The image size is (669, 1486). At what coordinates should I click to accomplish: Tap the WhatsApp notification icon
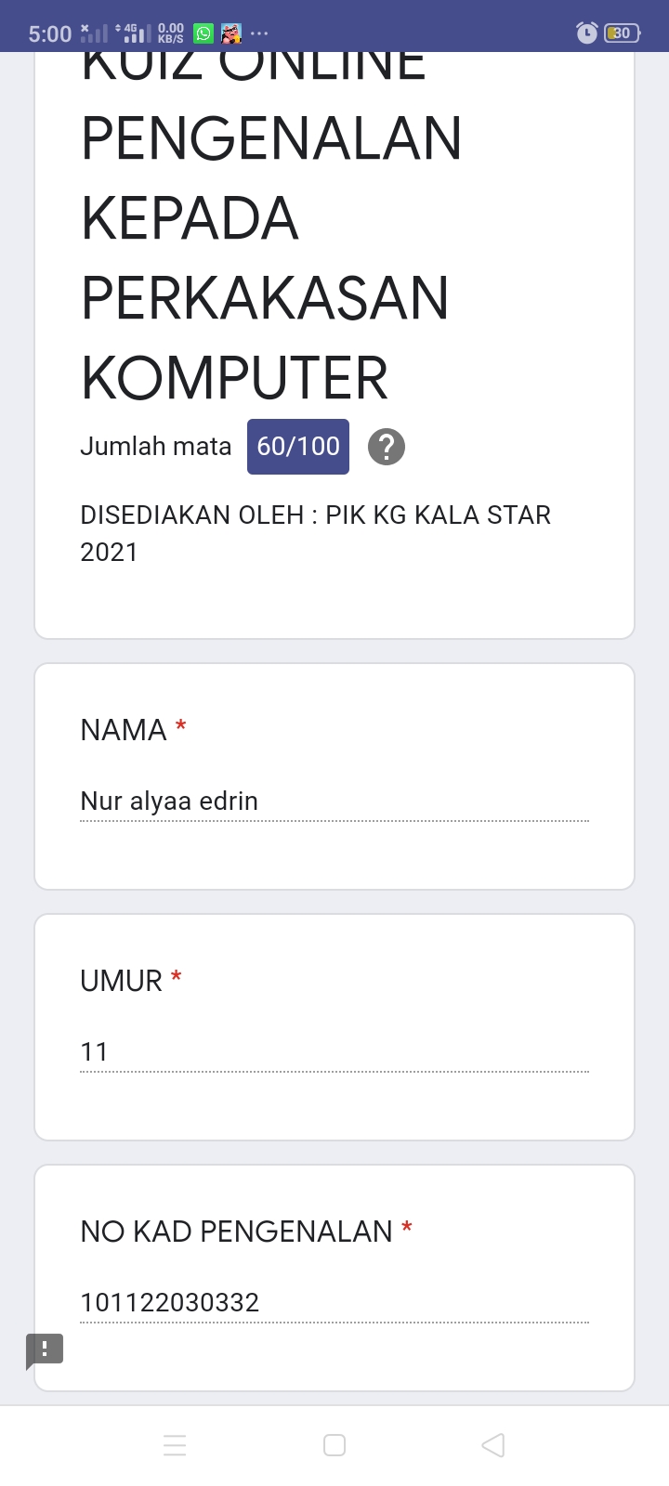(203, 33)
